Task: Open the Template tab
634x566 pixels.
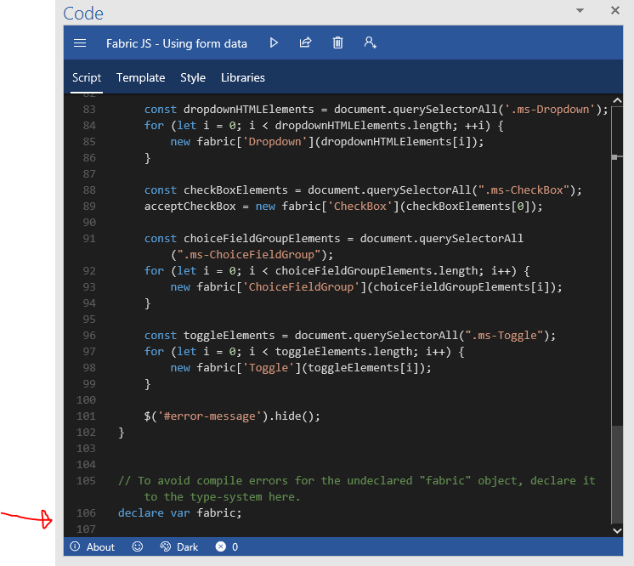Action: click(x=141, y=77)
